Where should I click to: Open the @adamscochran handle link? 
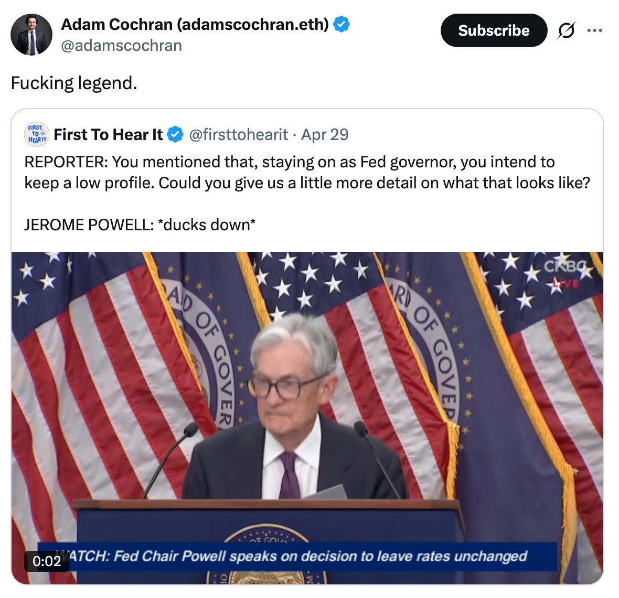[121, 46]
